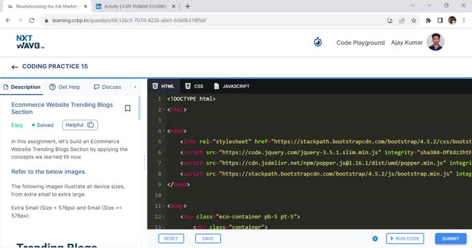This screenshot has width=472, height=248.
Task: Open the Code Playground link
Action: pyautogui.click(x=360, y=43)
